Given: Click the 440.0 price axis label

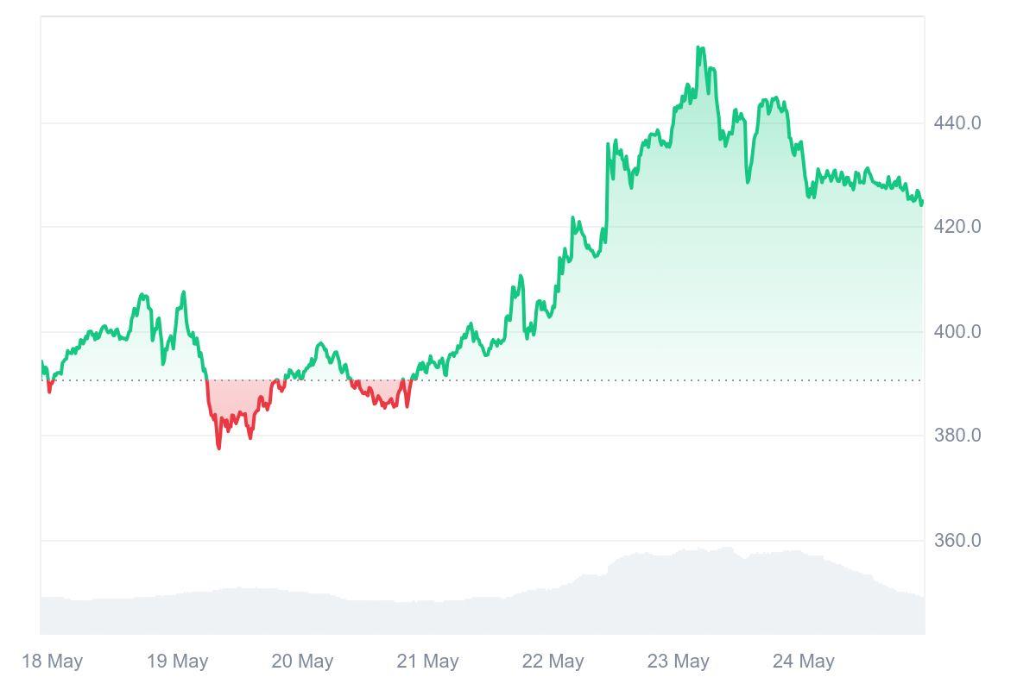Looking at the screenshot, I should click(x=957, y=123).
